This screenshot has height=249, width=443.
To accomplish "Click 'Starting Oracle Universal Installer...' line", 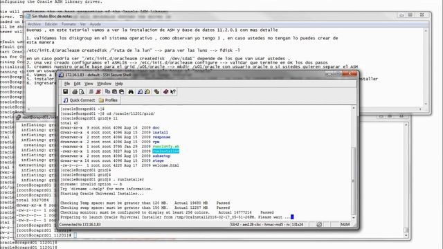I will pos(102,194).
